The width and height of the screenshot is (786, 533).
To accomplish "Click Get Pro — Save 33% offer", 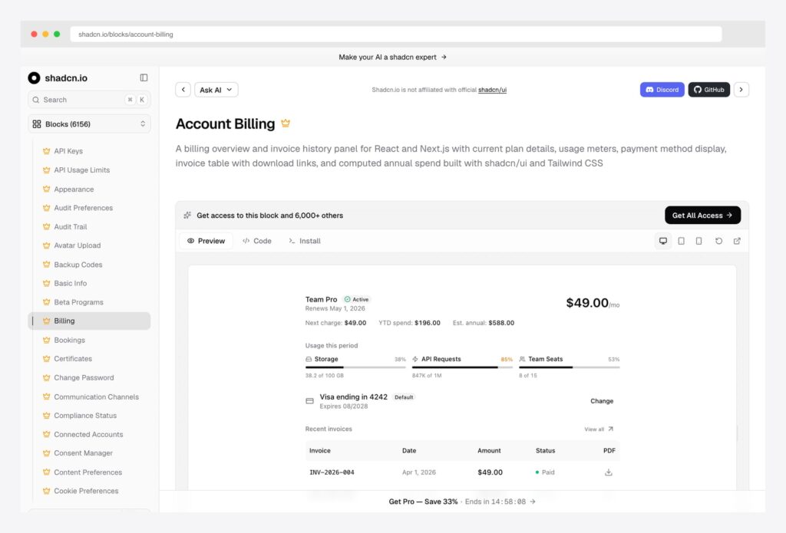I will click(461, 502).
